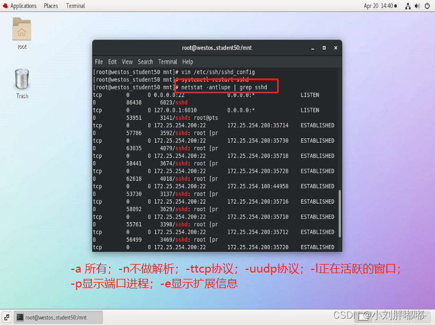Image resolution: width=435 pixels, height=325 pixels.
Task: Expand the Search menu in the terminal window
Action: coord(145,62)
